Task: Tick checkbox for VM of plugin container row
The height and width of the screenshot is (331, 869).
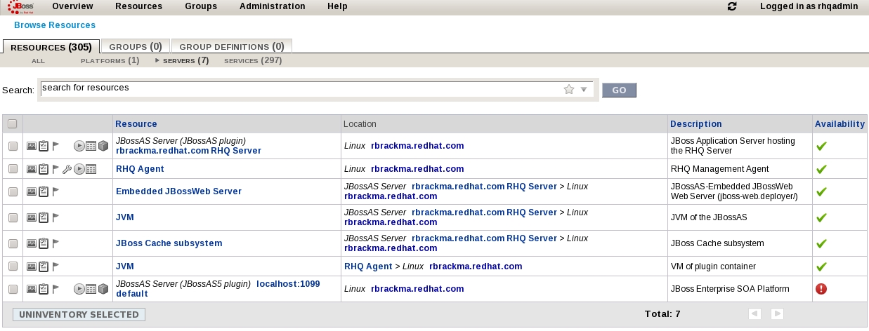Action: point(13,266)
